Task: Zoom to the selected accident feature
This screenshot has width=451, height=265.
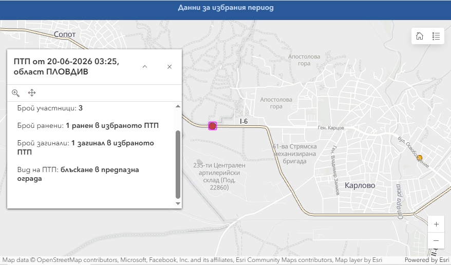Action: coord(15,93)
